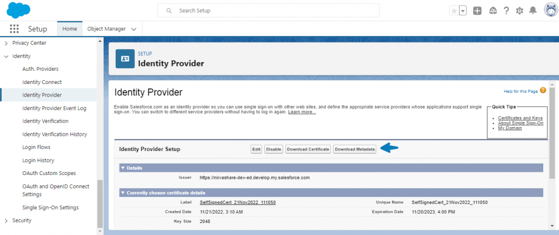The width and height of the screenshot is (559, 235).
Task: Open the Salesforce Help question mark
Action: click(506, 10)
